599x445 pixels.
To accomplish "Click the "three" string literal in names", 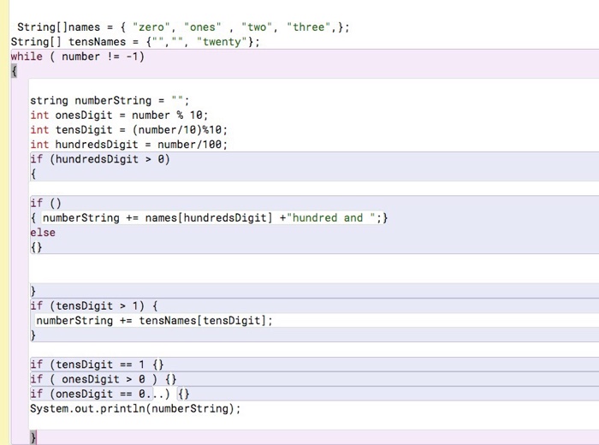I will coord(309,27).
